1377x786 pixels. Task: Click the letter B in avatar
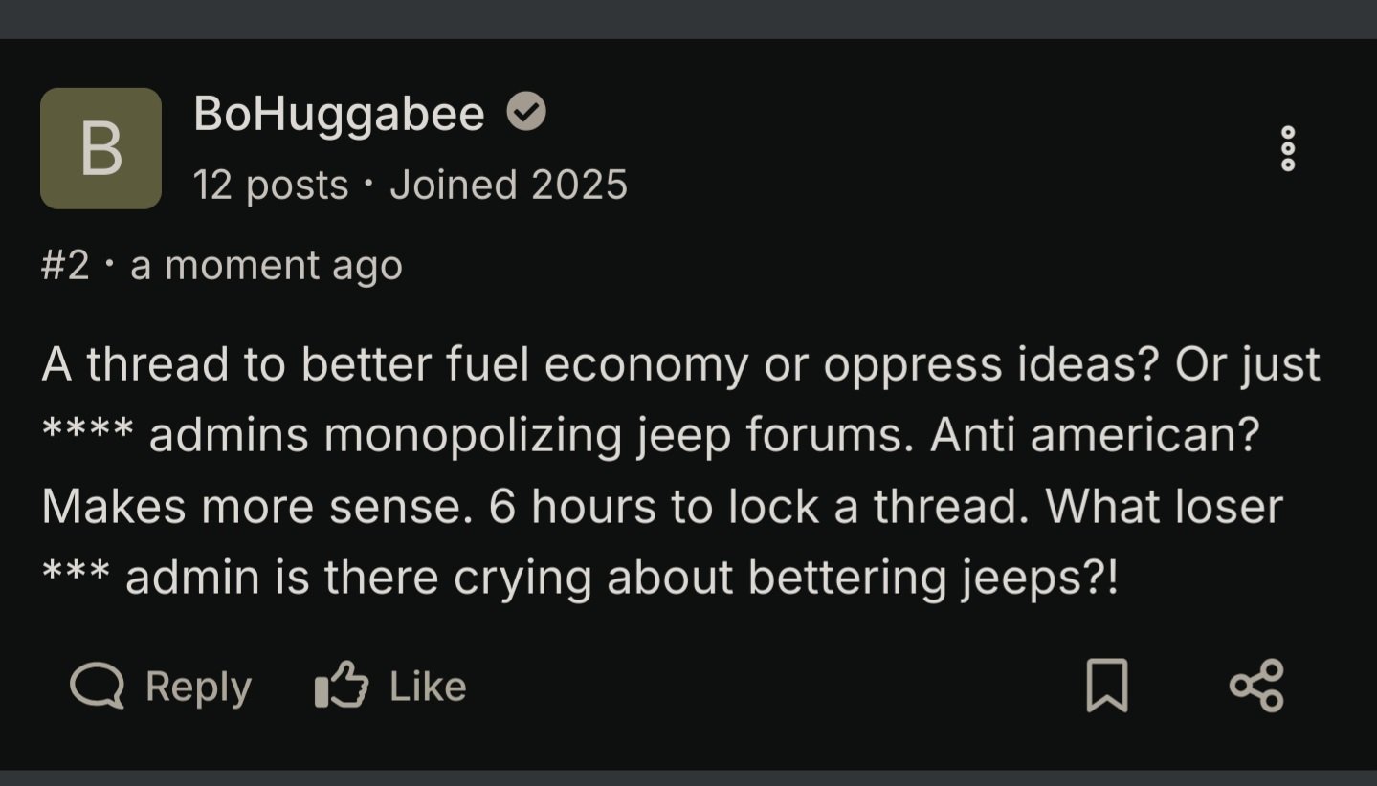click(x=100, y=150)
